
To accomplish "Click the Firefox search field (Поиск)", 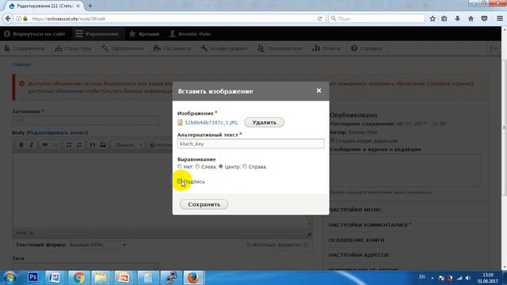I will [377, 19].
